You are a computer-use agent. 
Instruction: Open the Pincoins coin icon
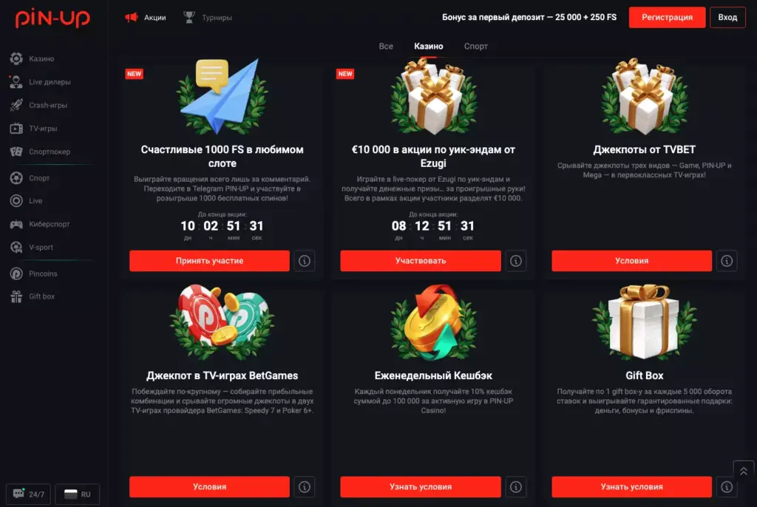16,273
